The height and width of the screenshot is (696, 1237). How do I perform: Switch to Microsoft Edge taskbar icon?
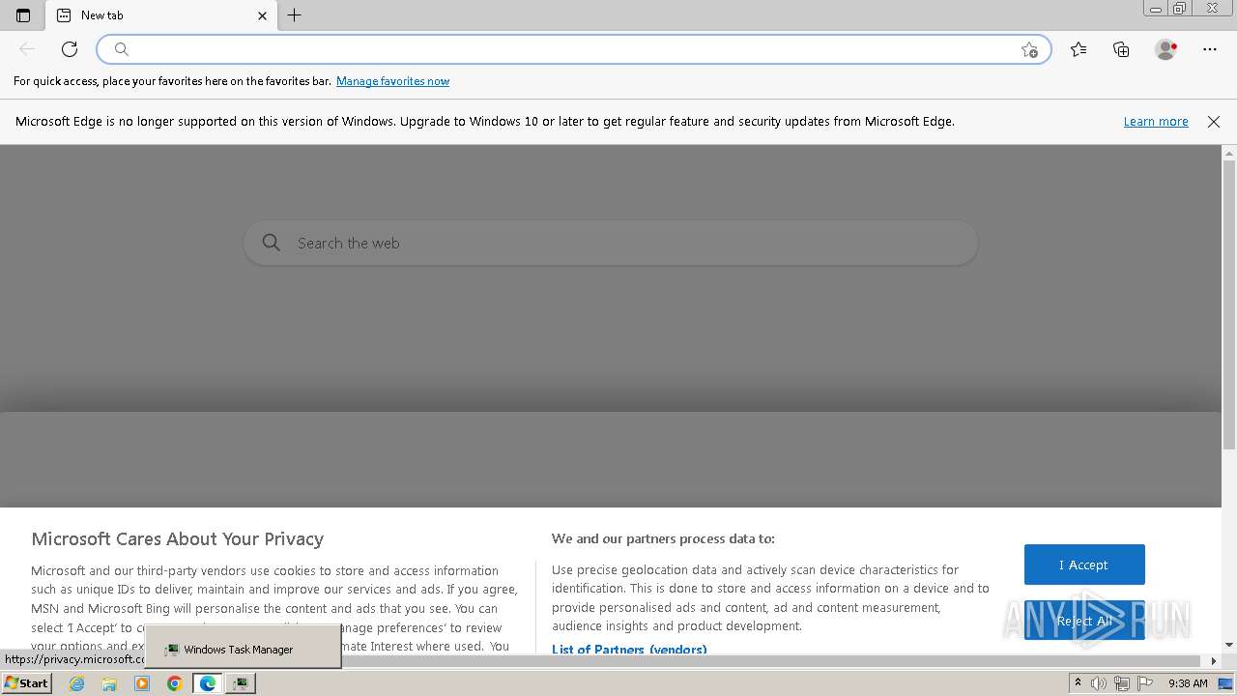click(208, 683)
